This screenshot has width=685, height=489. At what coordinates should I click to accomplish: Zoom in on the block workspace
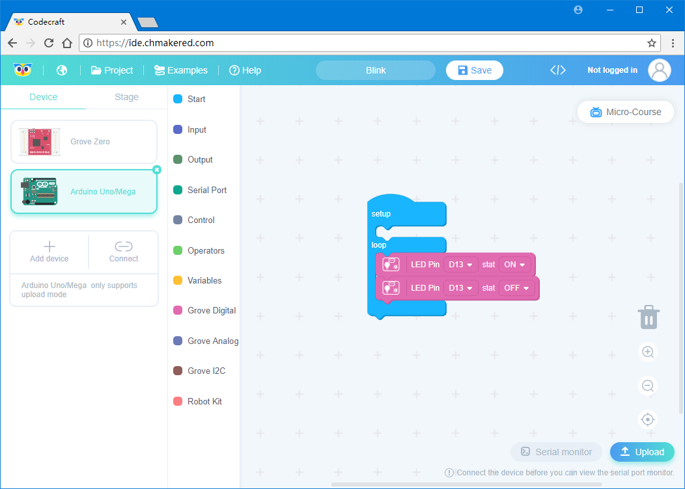pyautogui.click(x=648, y=352)
